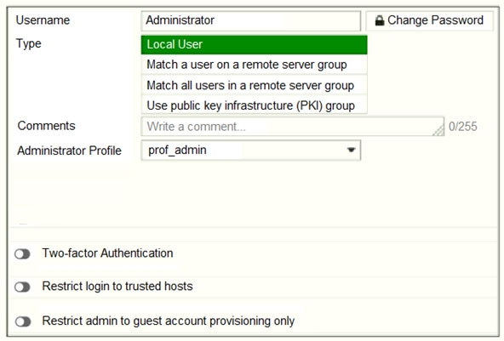
Task: Click the Two-factor Authentication label text
Action: (x=107, y=253)
